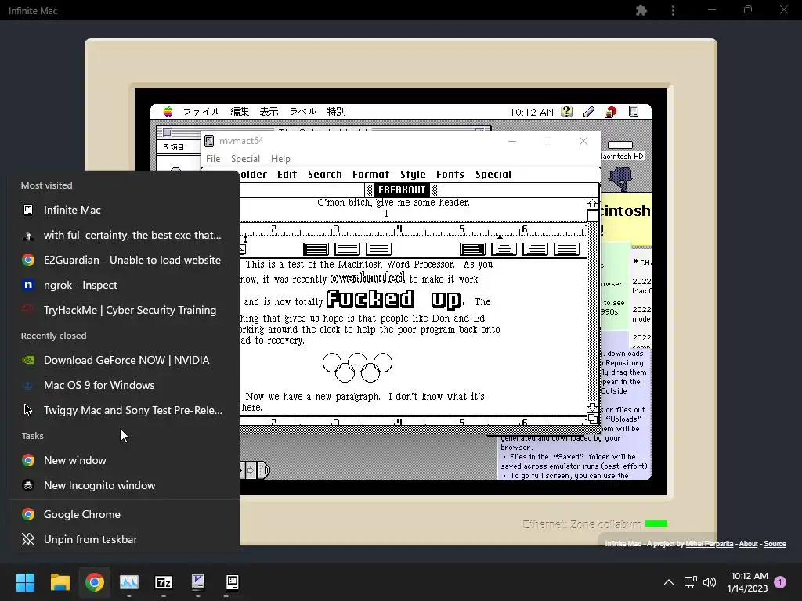Viewport: 802px width, 601px height.
Task: Open Infinite Mac from Most visited list
Action: [x=125, y=210]
